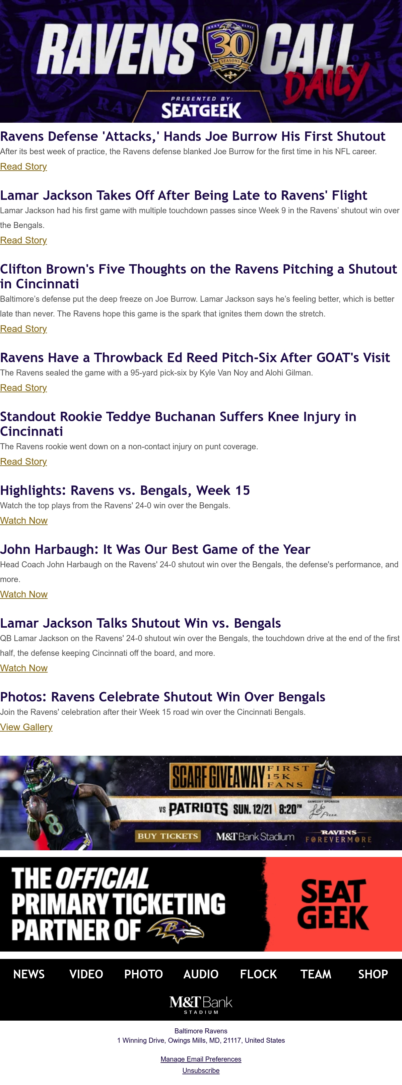Read Story for Clifton Brown's Five Thoughts

(x=23, y=329)
